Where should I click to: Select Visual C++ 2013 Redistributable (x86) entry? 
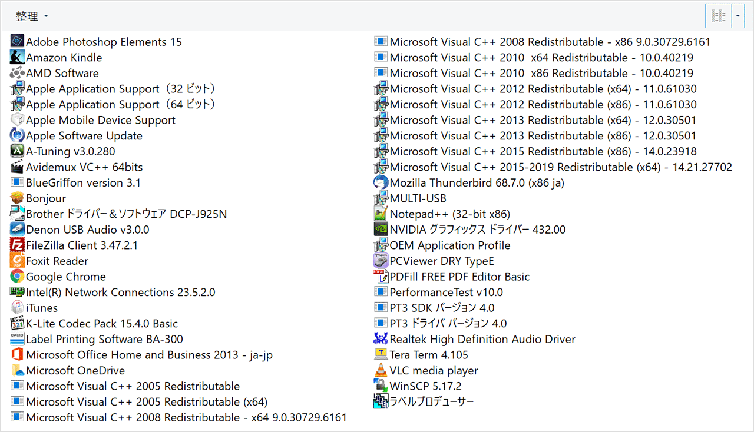coord(535,135)
